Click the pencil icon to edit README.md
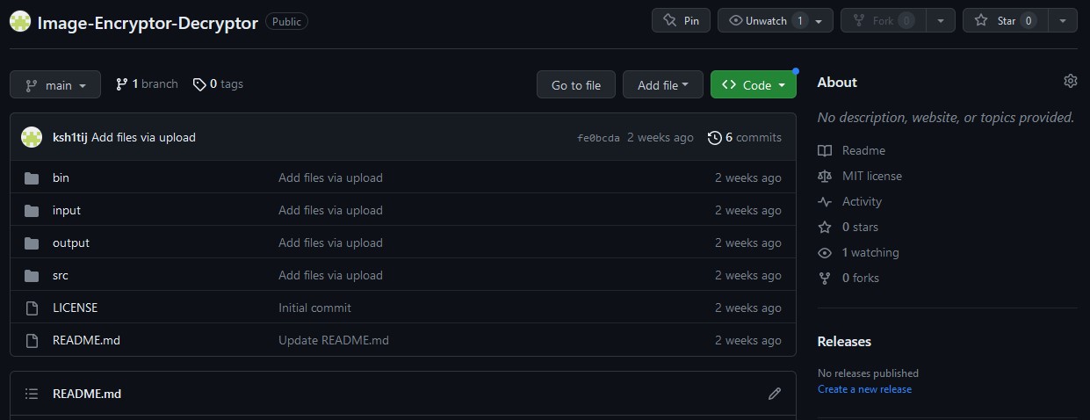This screenshot has width=1090, height=420. (x=774, y=394)
